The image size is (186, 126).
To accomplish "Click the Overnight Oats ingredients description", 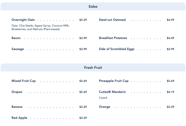I will [x=40, y=27].
